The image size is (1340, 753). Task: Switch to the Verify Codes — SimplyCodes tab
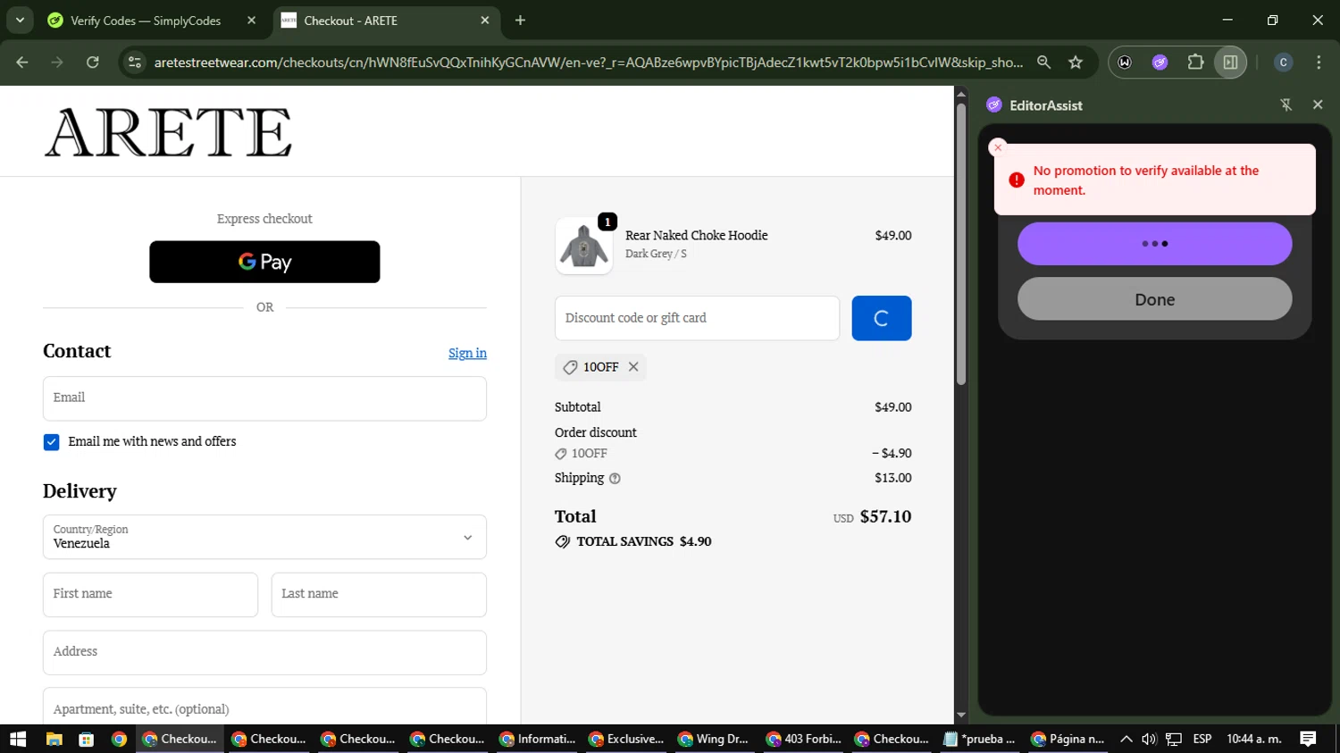pos(146,21)
